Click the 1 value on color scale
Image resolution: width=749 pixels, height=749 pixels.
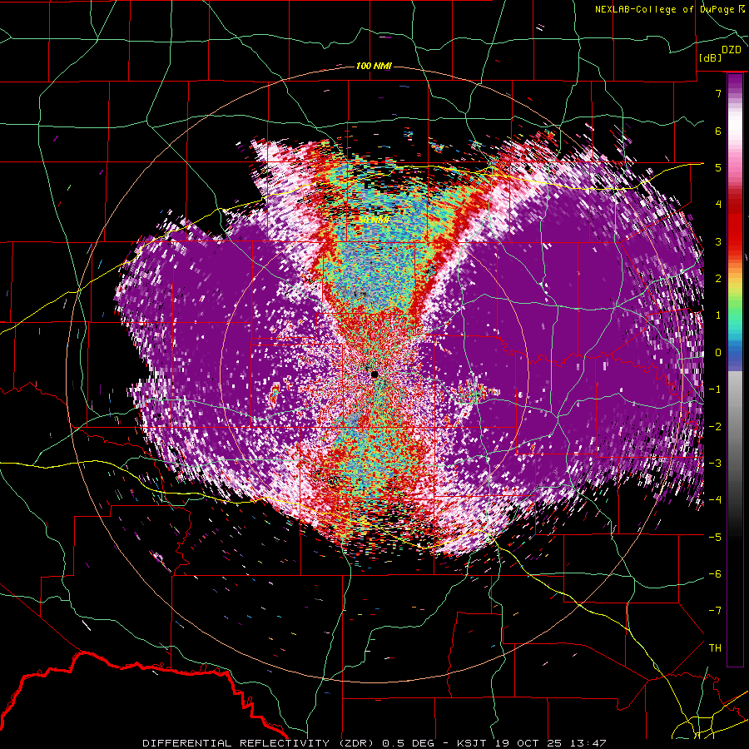coord(718,315)
